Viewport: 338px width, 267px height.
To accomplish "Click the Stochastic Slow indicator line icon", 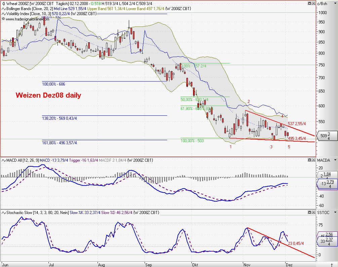I will pyautogui.click(x=4, y=213).
